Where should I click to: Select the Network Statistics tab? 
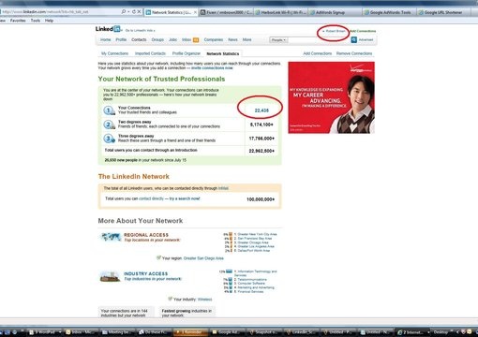coord(223,53)
